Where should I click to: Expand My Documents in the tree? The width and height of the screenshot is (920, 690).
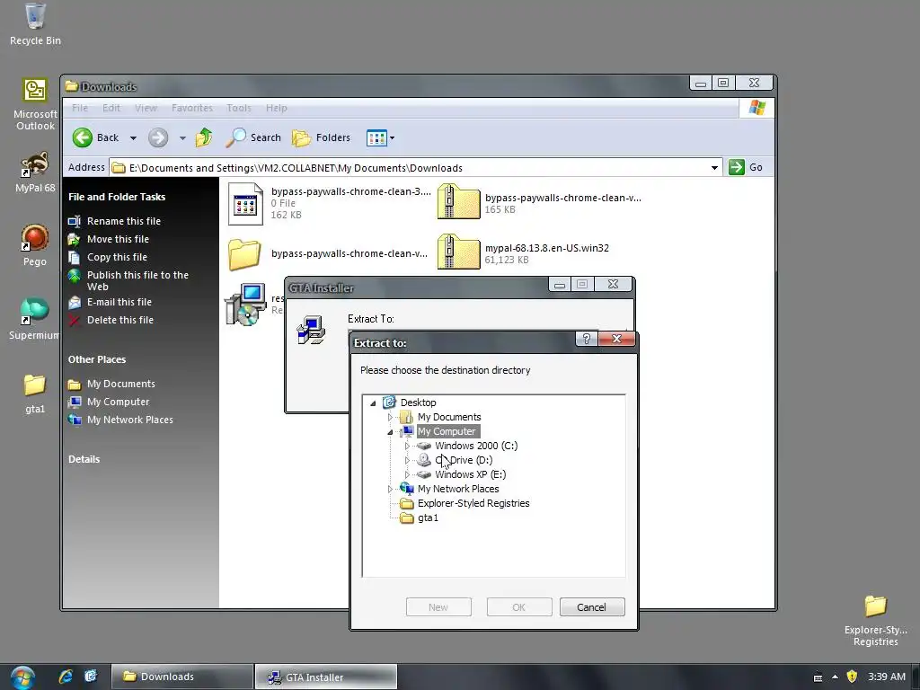390,417
